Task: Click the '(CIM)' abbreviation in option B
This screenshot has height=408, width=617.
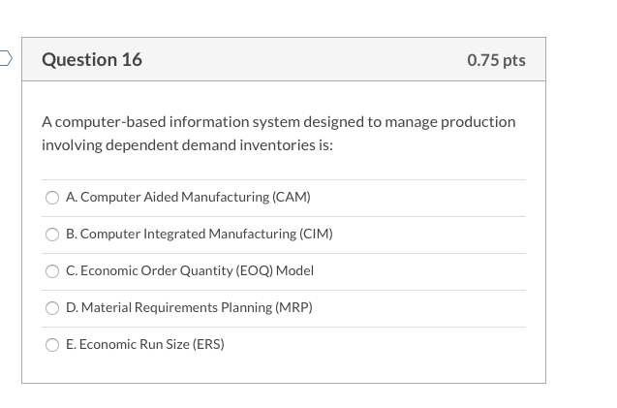Action: (315, 235)
